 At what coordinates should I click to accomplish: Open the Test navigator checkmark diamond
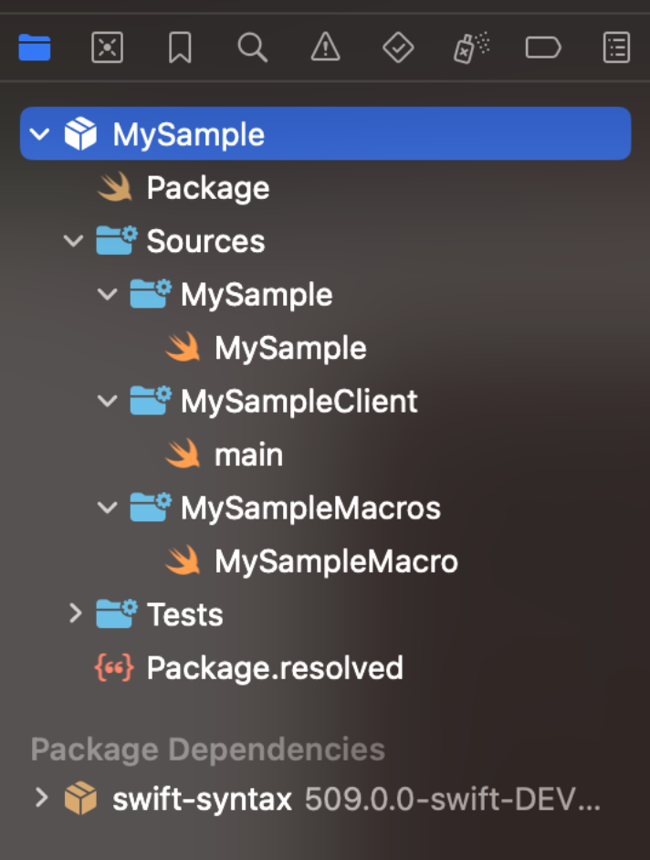pyautogui.click(x=398, y=47)
